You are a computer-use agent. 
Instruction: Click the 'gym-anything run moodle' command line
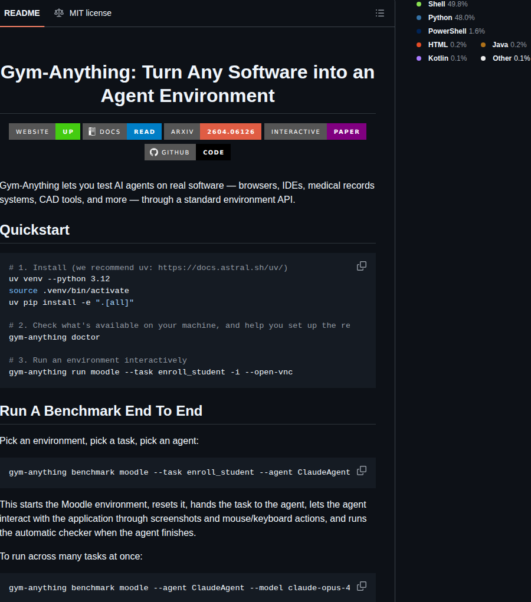[x=150, y=372]
